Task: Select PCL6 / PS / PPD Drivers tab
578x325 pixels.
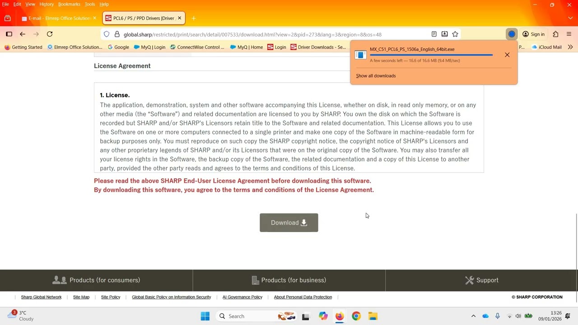Action: (x=143, y=19)
